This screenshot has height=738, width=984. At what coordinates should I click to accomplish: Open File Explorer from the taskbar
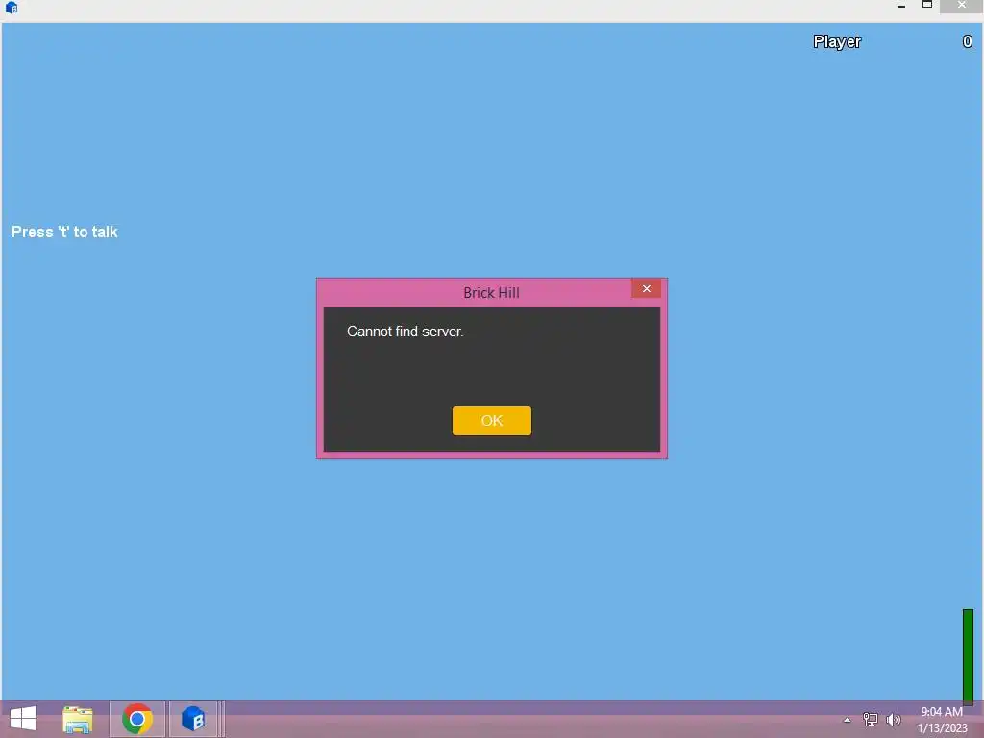[78, 720]
